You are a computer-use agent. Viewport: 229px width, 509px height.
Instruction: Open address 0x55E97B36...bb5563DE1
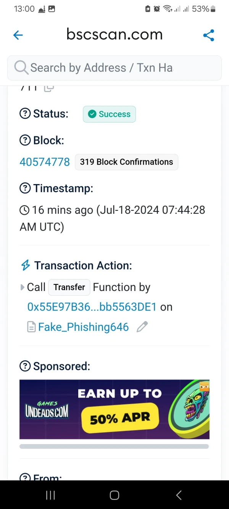pyautogui.click(x=92, y=307)
